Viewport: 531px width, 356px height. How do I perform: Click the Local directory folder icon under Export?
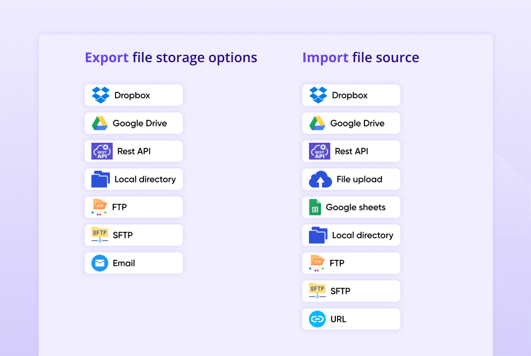point(99,179)
